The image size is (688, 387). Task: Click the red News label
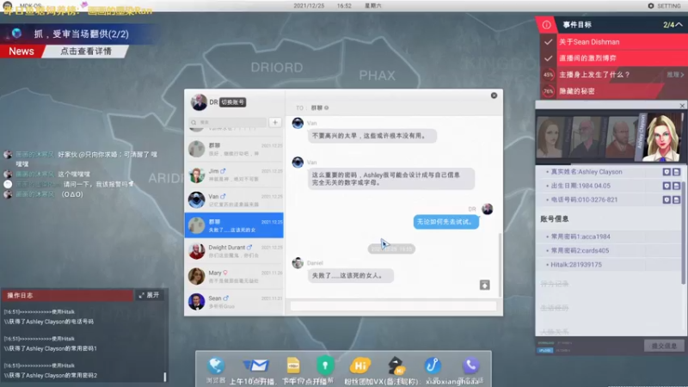click(21, 52)
